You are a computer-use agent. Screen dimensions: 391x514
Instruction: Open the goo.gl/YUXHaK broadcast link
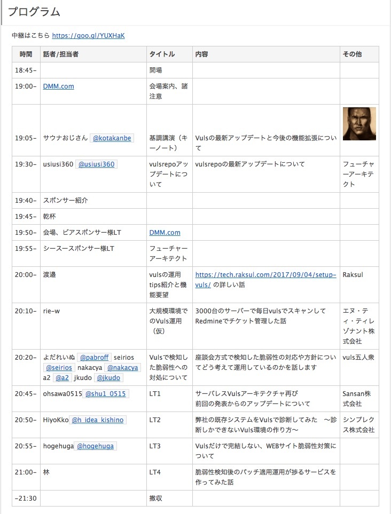pyautogui.click(x=88, y=36)
